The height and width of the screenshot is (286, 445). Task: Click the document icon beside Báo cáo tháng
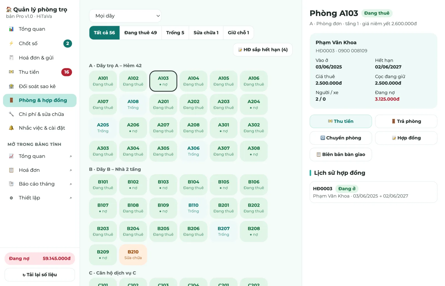(x=11, y=184)
